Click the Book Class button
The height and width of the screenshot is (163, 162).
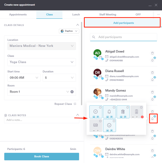[x=42, y=156]
